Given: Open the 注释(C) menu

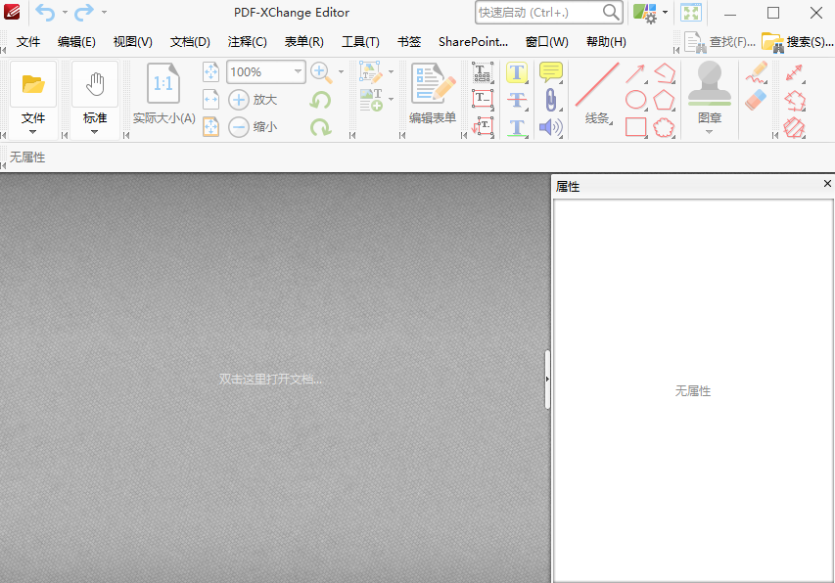Looking at the screenshot, I should (x=248, y=41).
